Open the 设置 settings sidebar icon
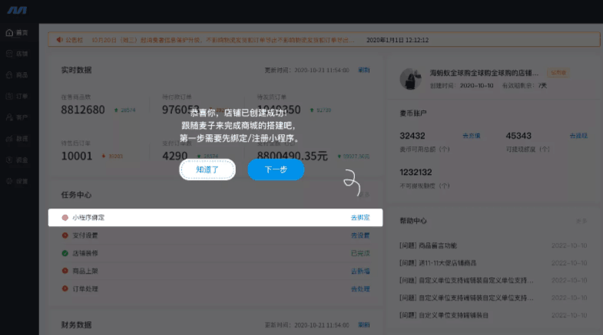 (9, 181)
